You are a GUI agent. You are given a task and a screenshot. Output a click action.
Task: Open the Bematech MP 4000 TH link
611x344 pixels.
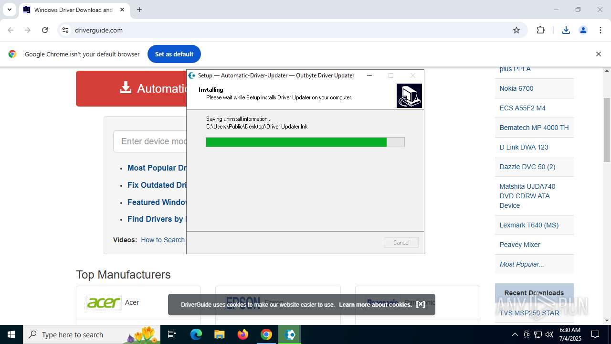coord(534,128)
